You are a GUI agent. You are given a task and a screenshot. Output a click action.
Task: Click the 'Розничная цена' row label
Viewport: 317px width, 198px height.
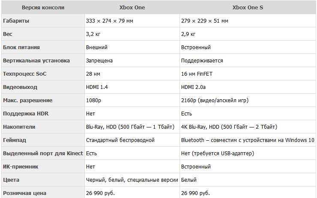tap(24, 193)
